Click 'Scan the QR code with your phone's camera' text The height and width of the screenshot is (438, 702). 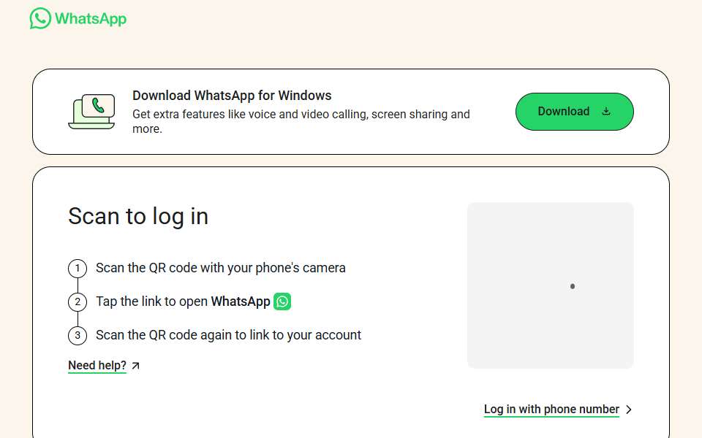pos(221,268)
